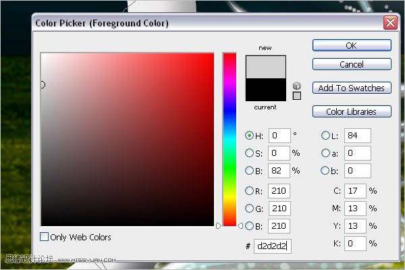Select the H hue radio button
The width and height of the screenshot is (405, 270).
(x=249, y=136)
